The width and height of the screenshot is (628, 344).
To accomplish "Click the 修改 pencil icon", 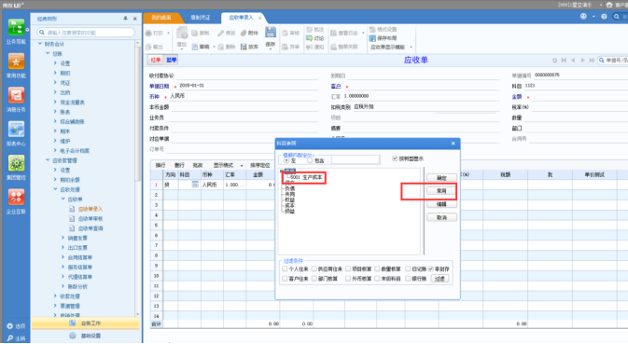I will [x=220, y=33].
